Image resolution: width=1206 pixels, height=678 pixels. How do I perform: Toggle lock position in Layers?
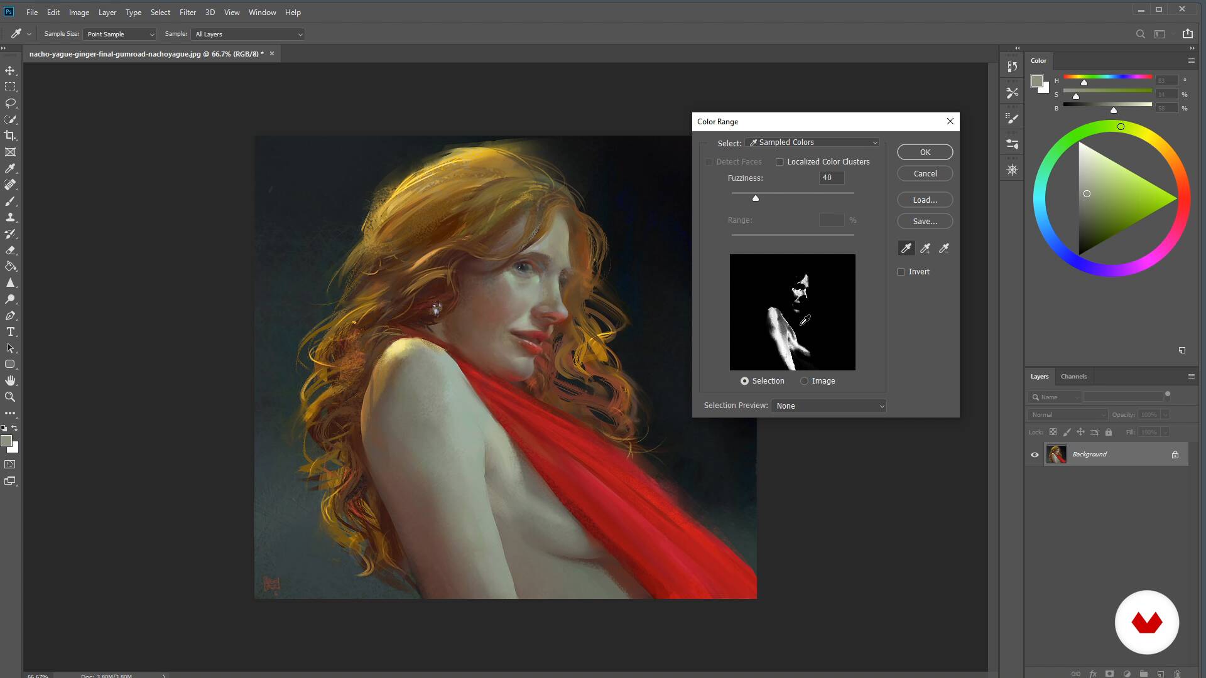(x=1080, y=432)
